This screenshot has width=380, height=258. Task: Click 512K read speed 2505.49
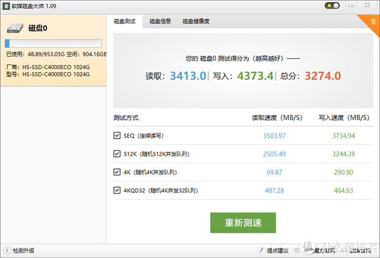pyautogui.click(x=274, y=154)
